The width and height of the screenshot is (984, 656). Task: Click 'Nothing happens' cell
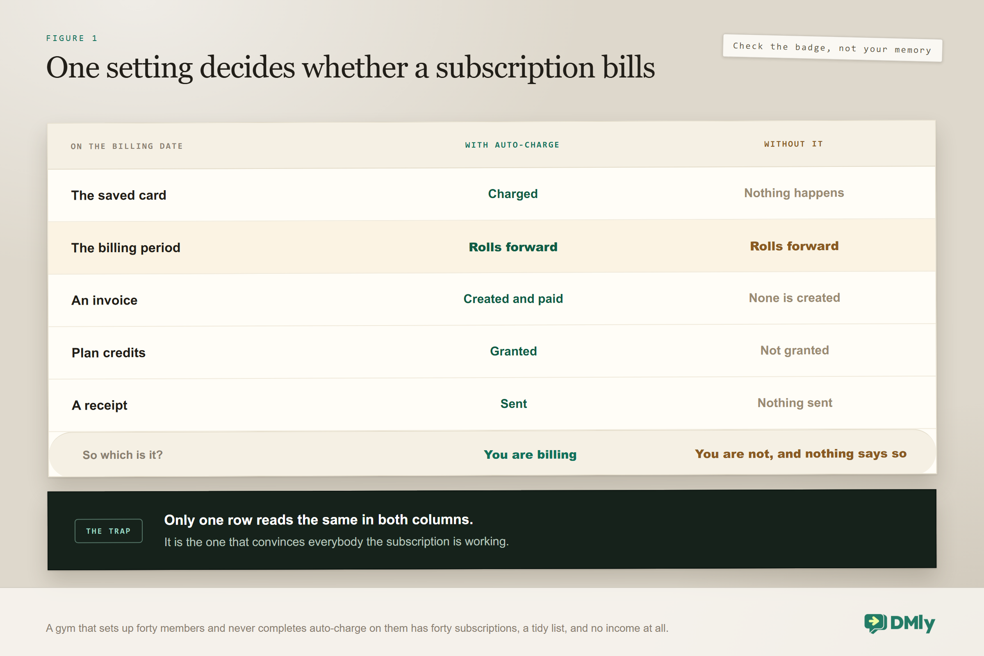(x=794, y=193)
